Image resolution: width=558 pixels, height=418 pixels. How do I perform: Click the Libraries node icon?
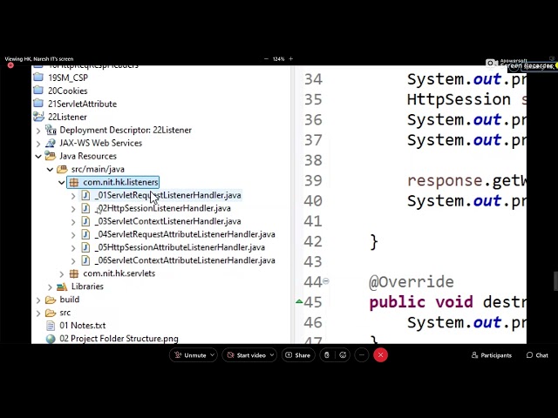click(x=74, y=287)
